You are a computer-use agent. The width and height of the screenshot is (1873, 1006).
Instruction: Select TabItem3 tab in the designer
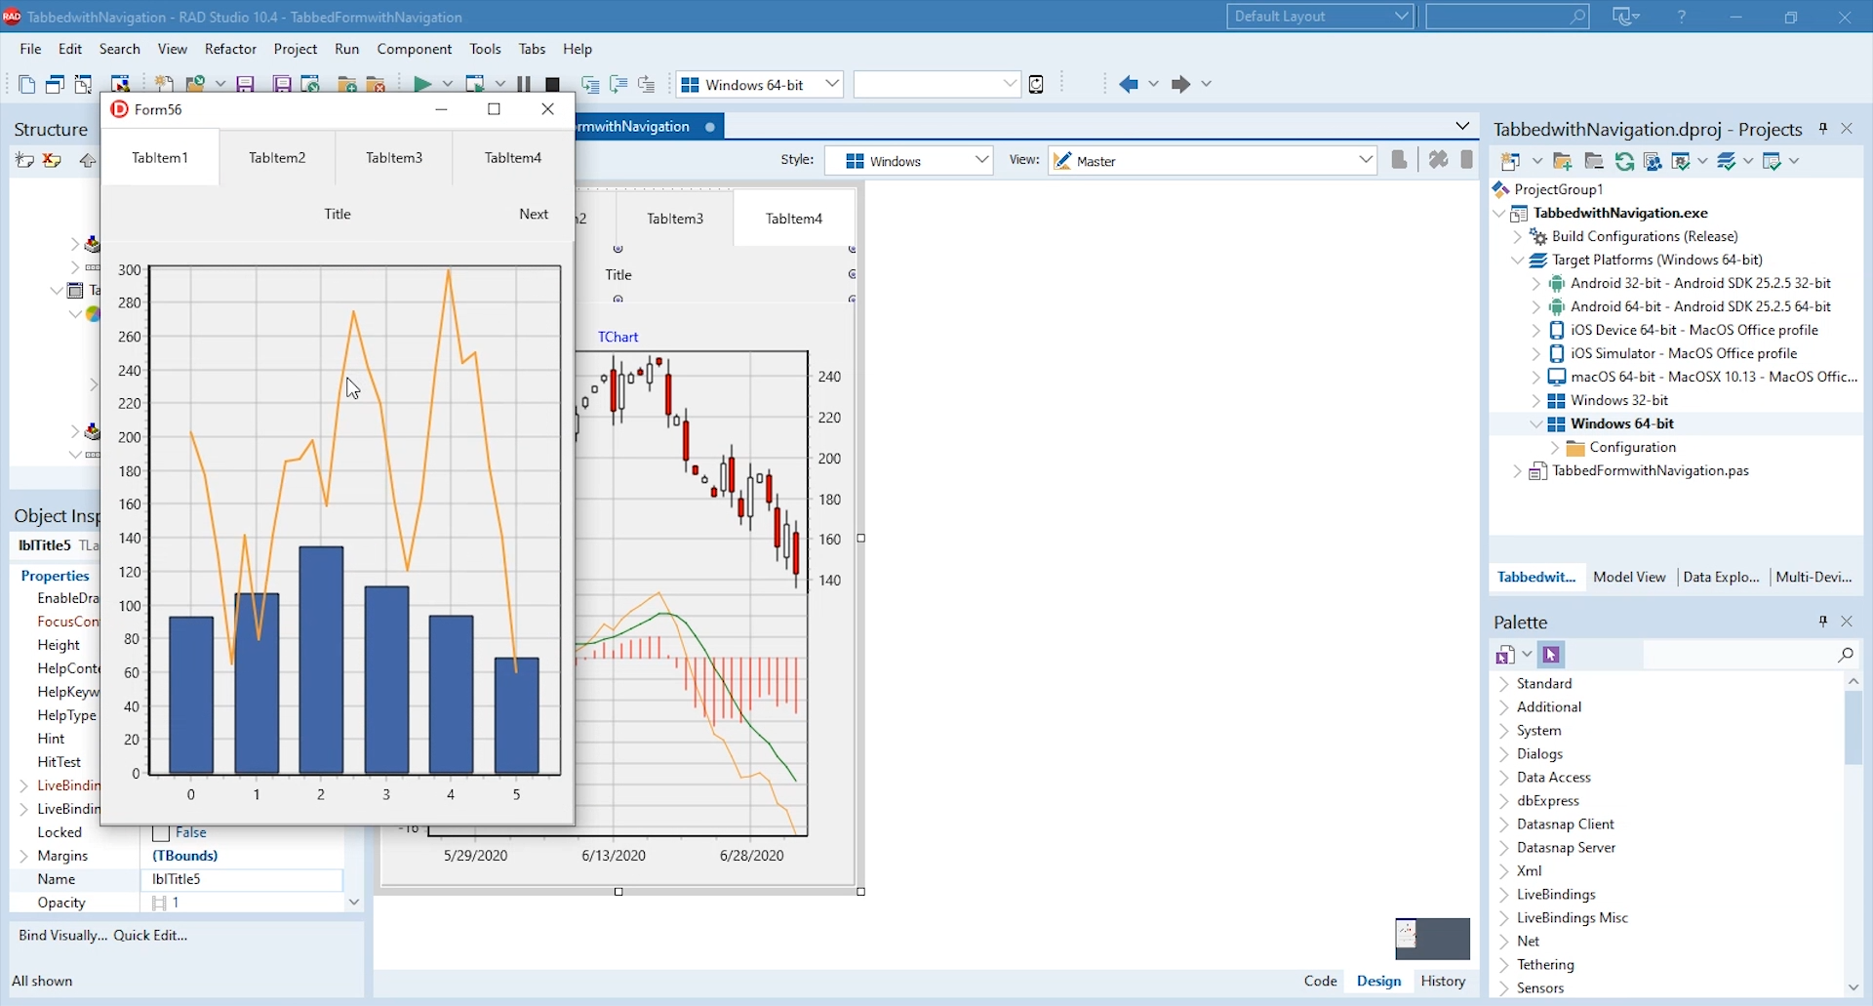[x=675, y=219]
